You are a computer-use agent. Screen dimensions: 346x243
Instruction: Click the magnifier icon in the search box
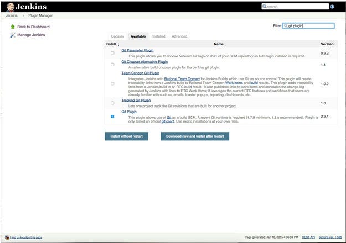265,7
